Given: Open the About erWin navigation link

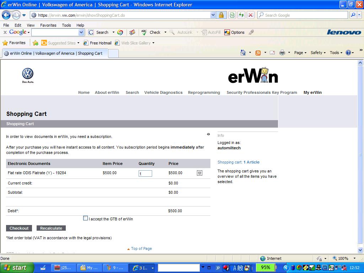Looking at the screenshot, I should tap(107, 92).
